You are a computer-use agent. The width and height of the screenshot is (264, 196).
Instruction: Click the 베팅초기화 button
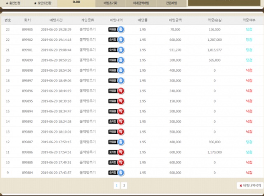click(x=111, y=3)
